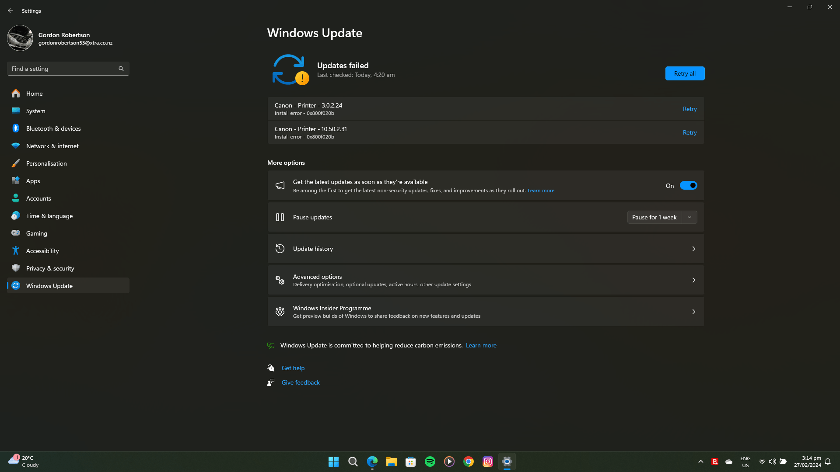
Task: Click the Get help icon
Action: pos(271,368)
